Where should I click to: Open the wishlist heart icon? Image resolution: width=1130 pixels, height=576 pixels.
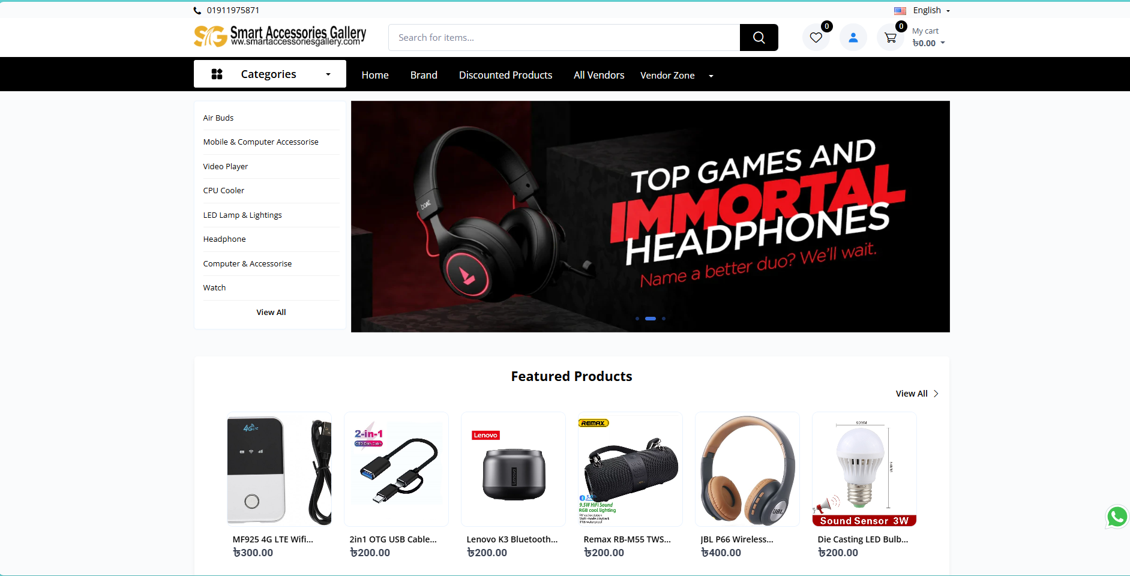(x=816, y=38)
